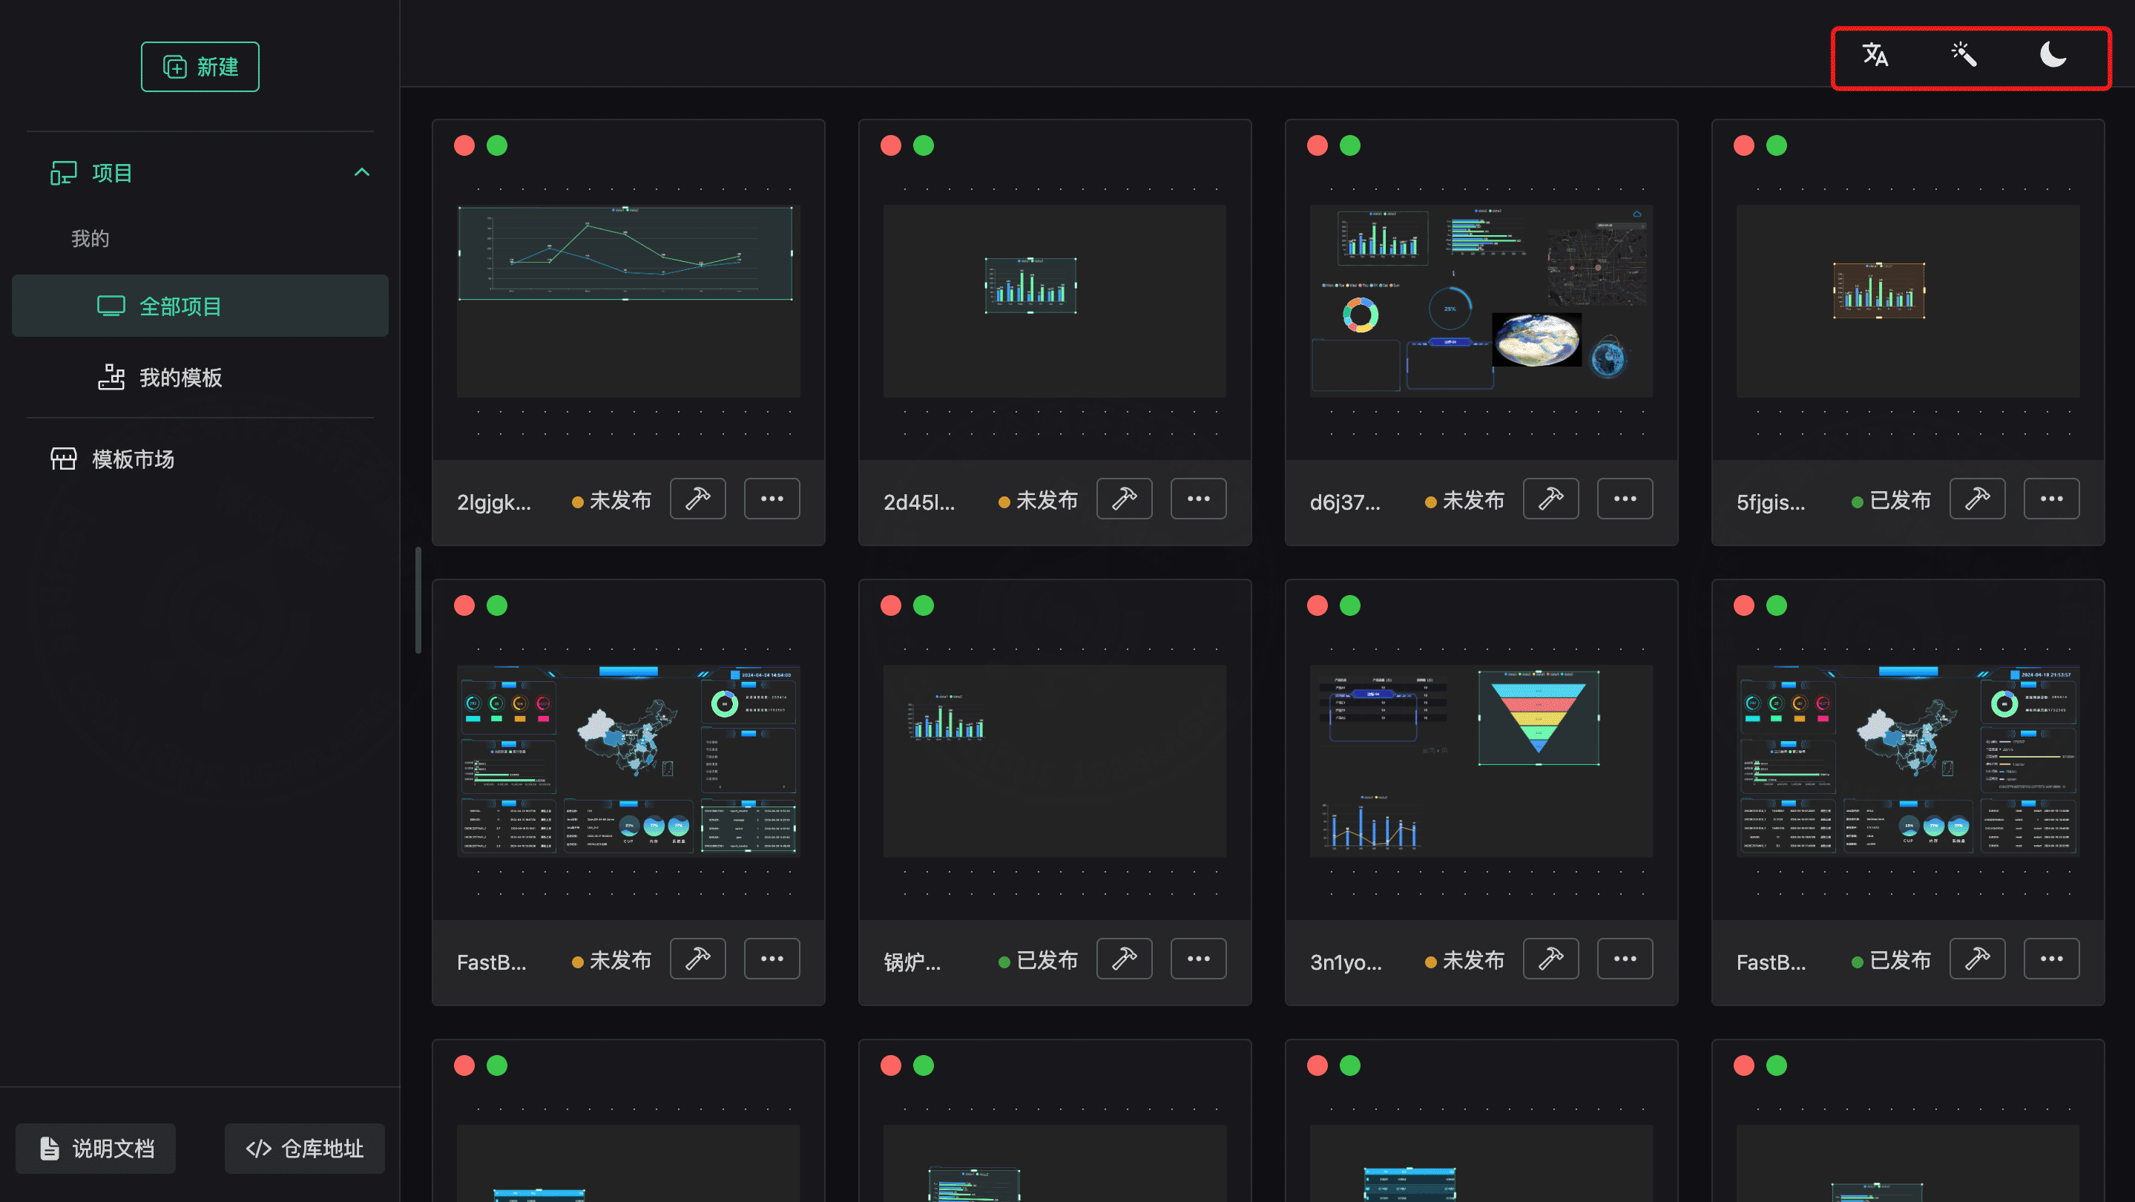Toggle dark mode with the moon icon

click(2052, 55)
